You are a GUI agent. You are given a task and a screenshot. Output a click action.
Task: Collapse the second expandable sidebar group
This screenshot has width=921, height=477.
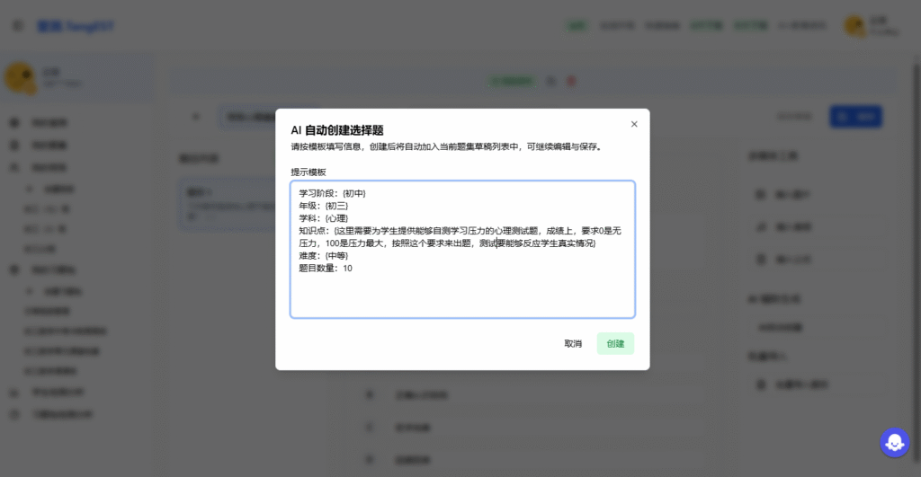30,291
